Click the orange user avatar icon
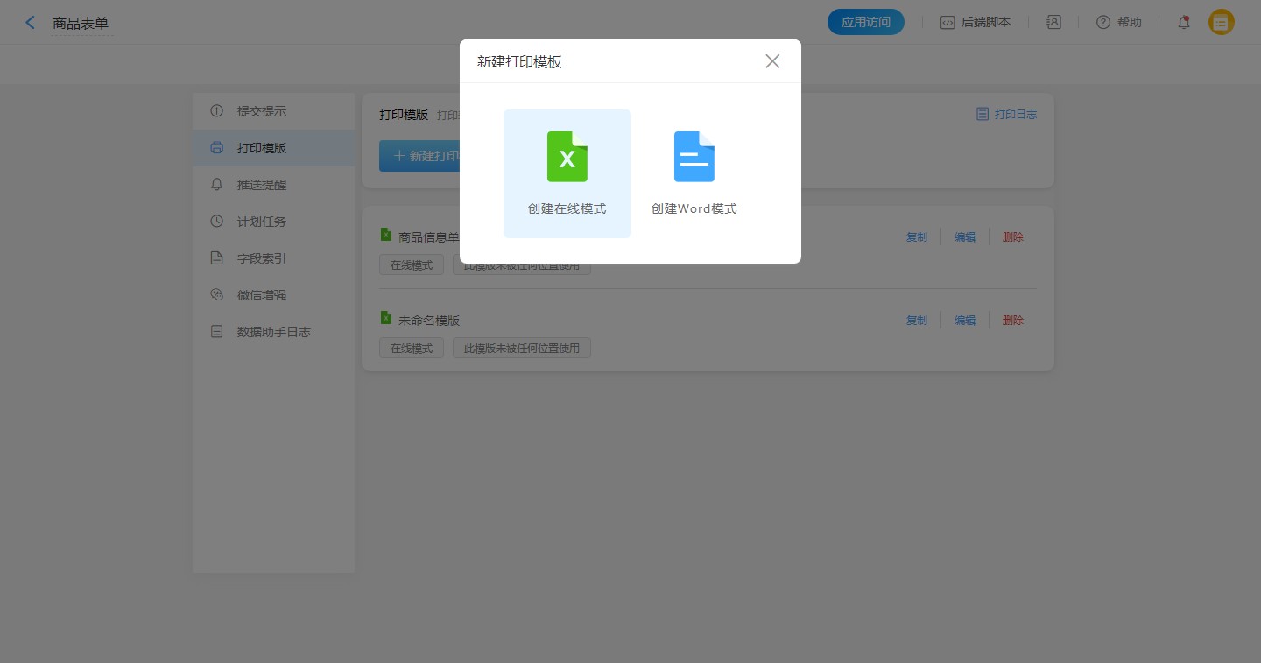The width and height of the screenshot is (1261, 663). pyautogui.click(x=1221, y=23)
